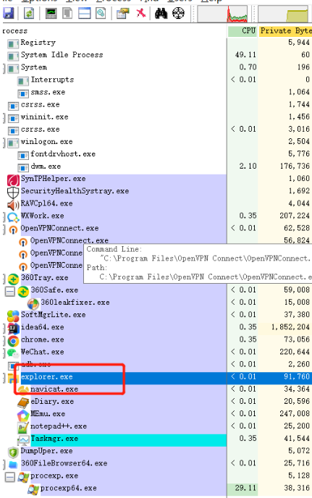Screen dimensions: 312x498
Task: Select the procexp64.exe process row
Action: [x=156, y=488]
